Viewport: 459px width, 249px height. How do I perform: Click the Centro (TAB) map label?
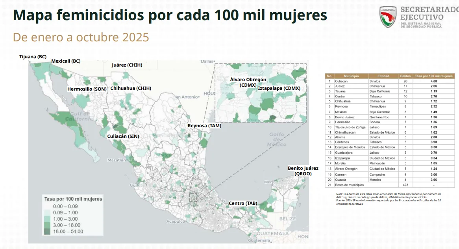pyautogui.click(x=243, y=203)
